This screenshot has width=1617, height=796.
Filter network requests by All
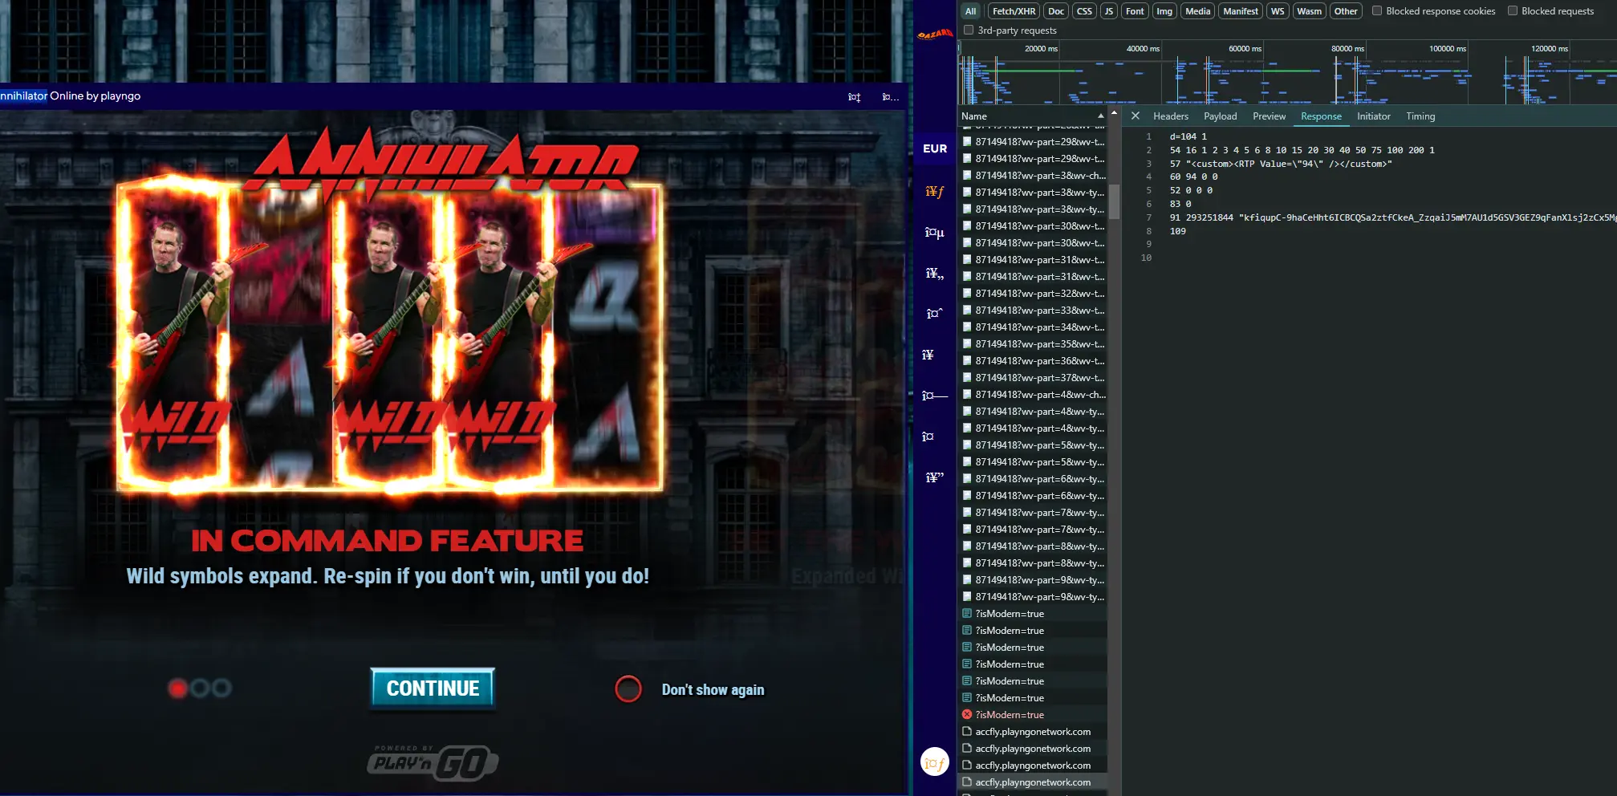[971, 11]
